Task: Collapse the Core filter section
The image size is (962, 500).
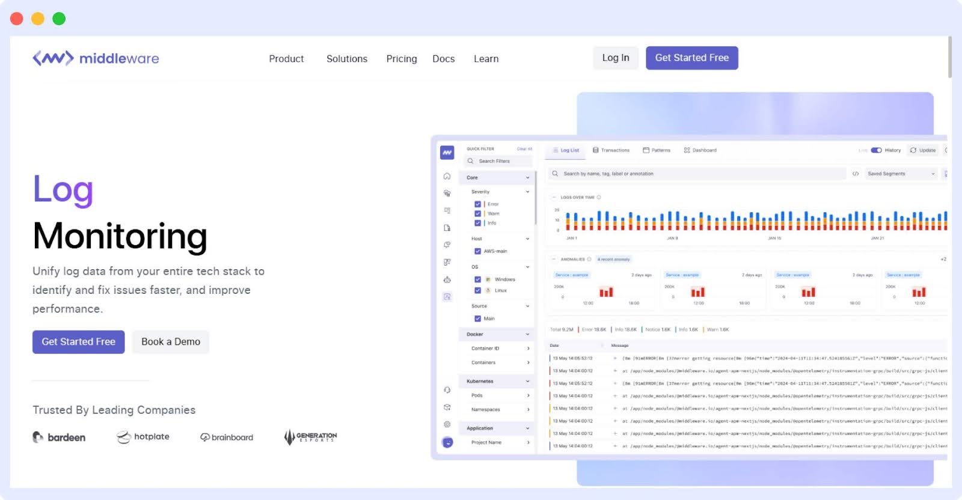Action: coord(528,178)
